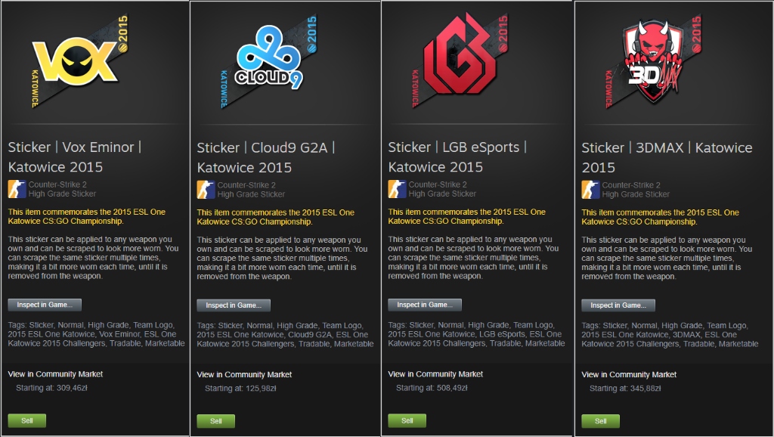Inspect the LGB eSports sticker in game
The width and height of the screenshot is (774, 437).
coord(425,305)
